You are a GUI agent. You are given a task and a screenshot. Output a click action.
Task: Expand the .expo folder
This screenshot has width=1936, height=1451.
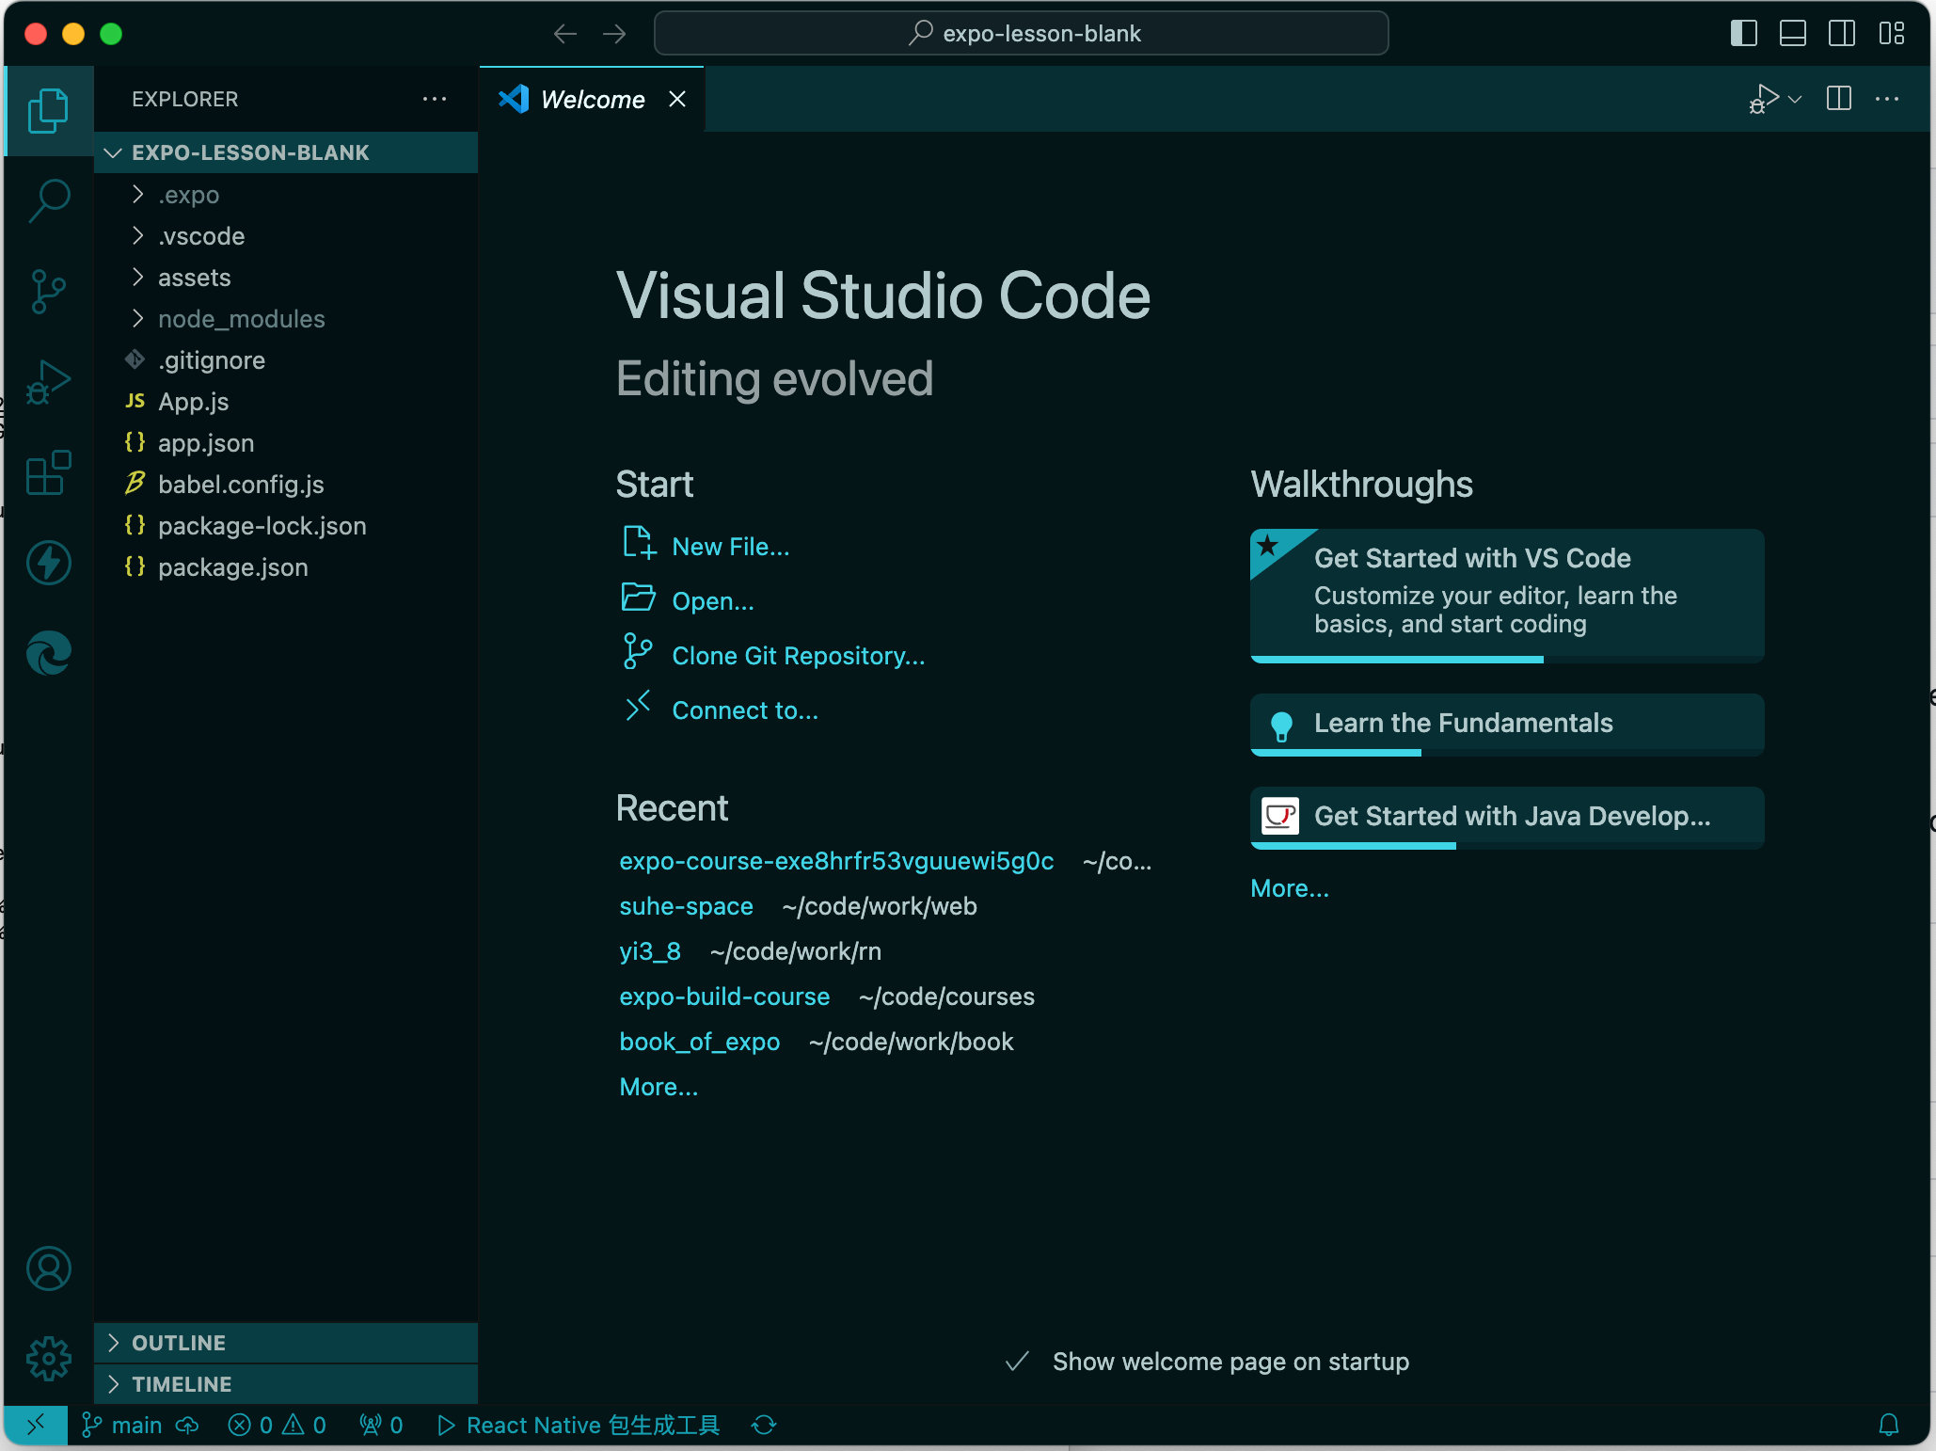click(286, 195)
